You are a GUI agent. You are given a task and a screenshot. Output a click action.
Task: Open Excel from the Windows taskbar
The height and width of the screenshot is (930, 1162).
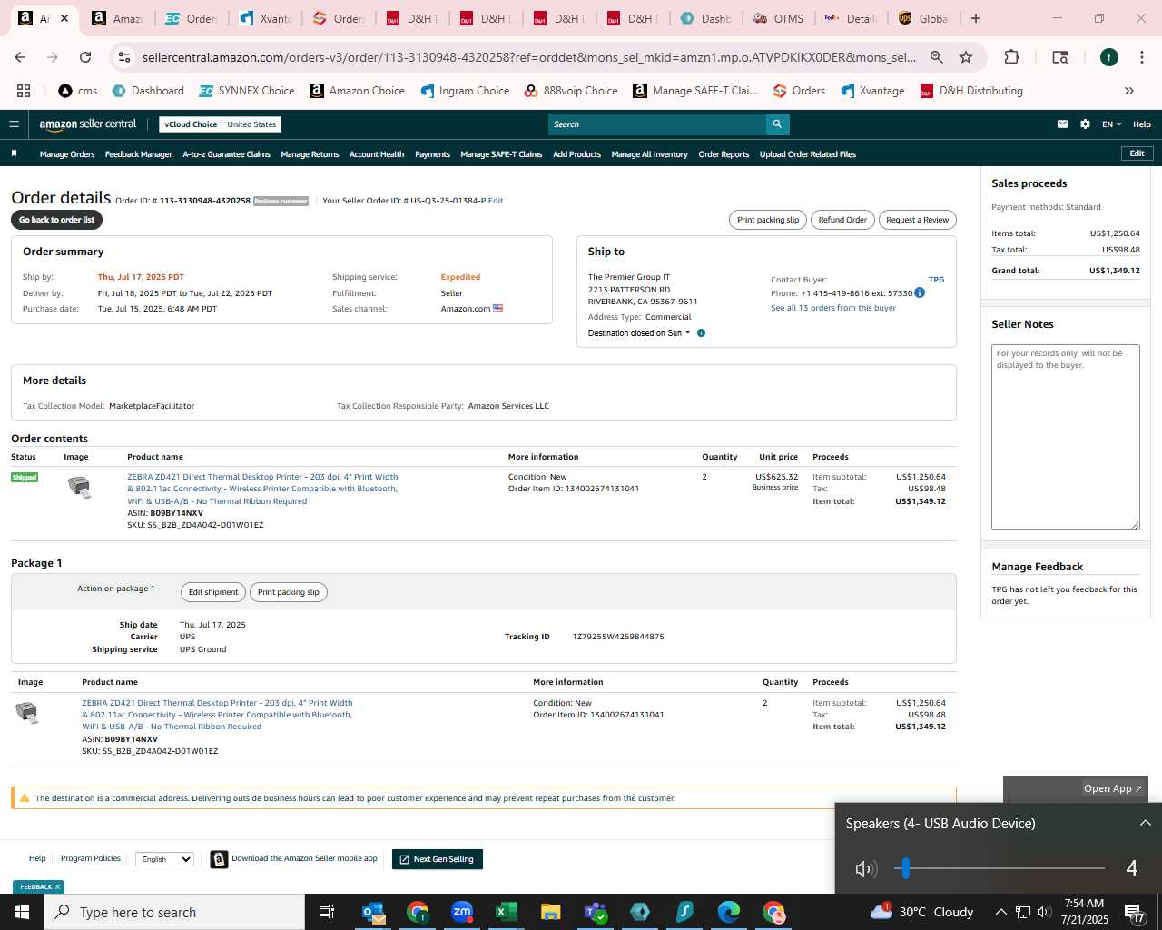(x=507, y=912)
